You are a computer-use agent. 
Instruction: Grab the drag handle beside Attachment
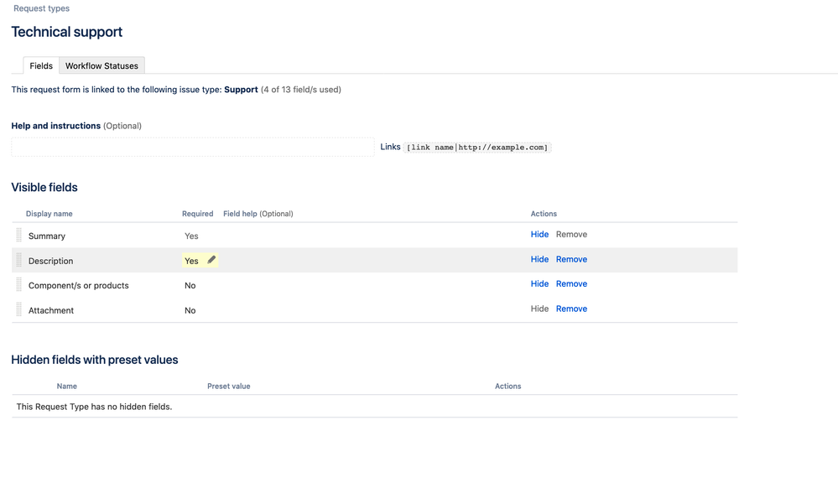[x=18, y=309]
